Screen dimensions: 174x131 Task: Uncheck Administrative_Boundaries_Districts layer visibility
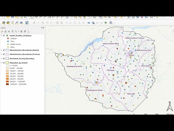4,50
